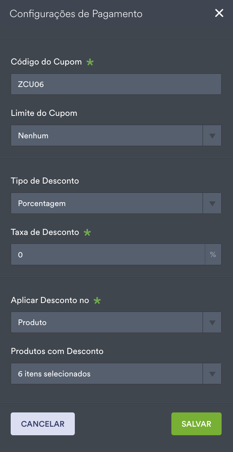
Task: Select the Nenhum value in Limite do Cupom
Action: click(x=107, y=135)
